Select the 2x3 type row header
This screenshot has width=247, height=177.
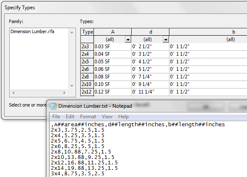pos(87,47)
